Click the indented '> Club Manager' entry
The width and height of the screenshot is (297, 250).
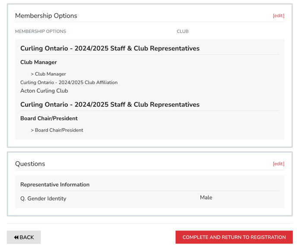(x=48, y=74)
